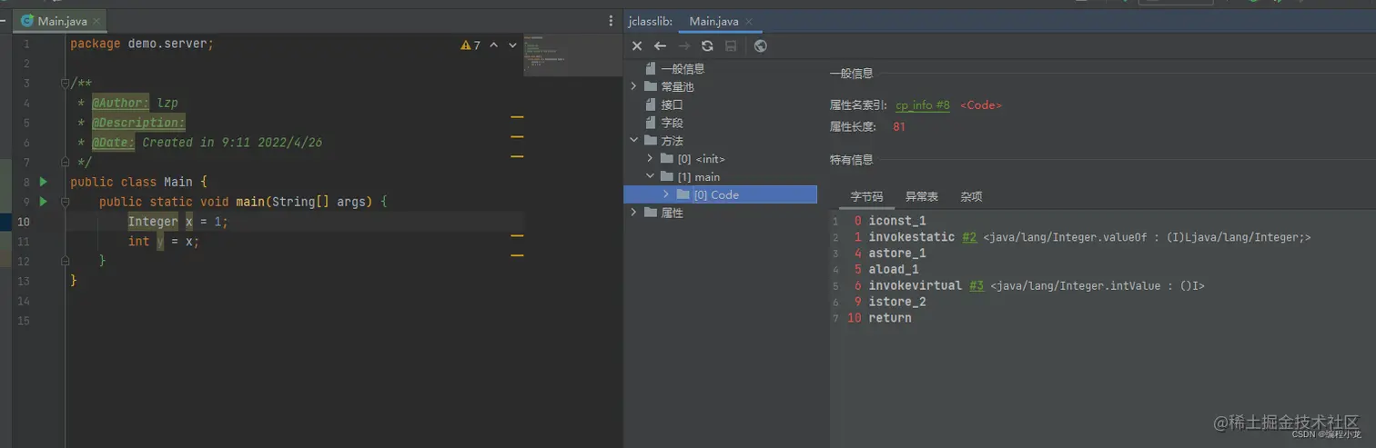Viewport: 1376px width, 448px height.
Task: Click the attribute length value 81
Action: pos(899,127)
